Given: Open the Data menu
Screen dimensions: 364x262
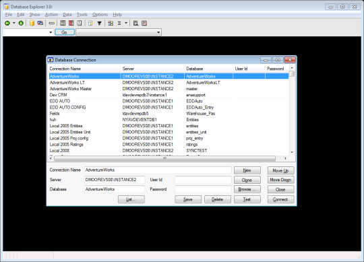Looking at the screenshot, I should click(x=67, y=15).
